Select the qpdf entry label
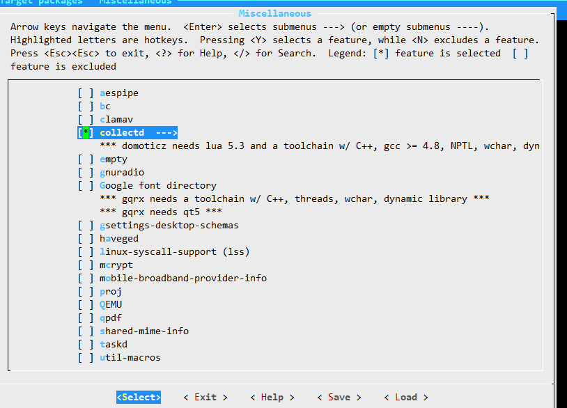This screenshot has height=408, width=567. click(111, 318)
